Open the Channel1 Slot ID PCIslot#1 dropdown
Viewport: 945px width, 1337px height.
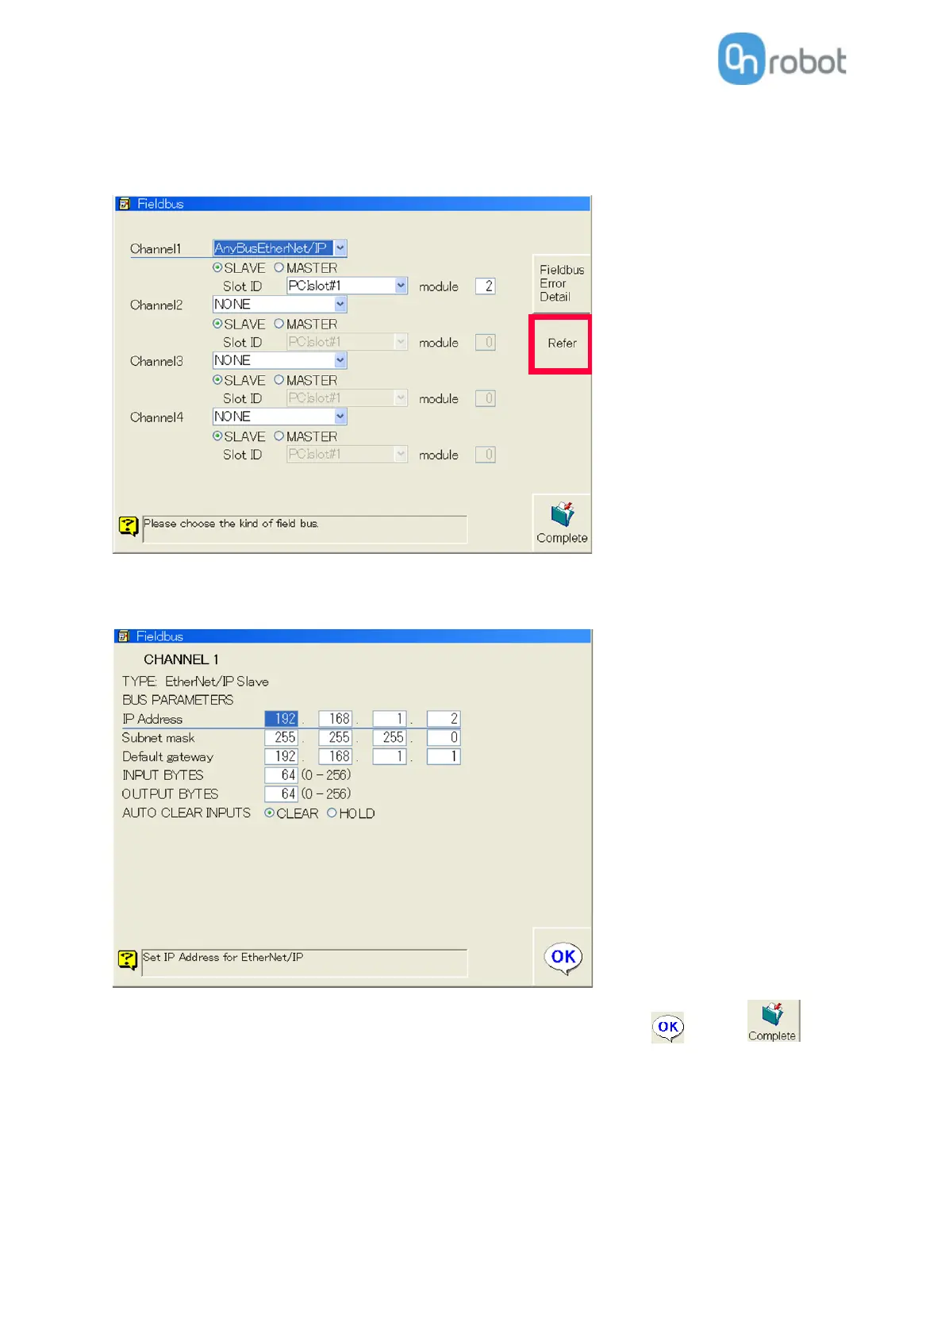348,286
